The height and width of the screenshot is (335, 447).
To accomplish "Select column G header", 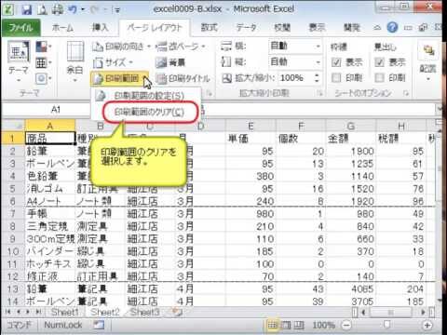I will tap(351, 126).
